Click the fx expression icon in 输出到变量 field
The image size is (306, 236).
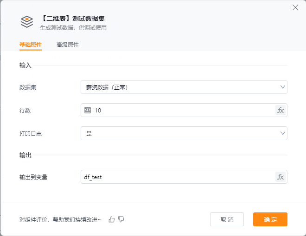[x=280, y=177]
